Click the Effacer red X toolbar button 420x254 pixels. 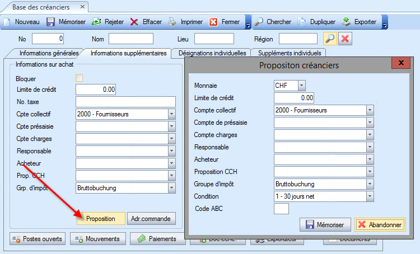pyautogui.click(x=146, y=22)
